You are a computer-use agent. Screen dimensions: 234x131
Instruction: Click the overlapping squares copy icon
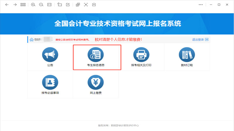tap(78, 5)
